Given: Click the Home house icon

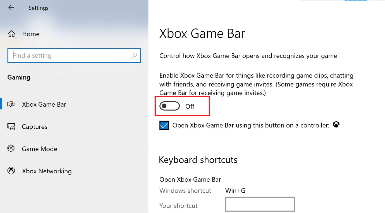Looking at the screenshot, I should tap(11, 33).
